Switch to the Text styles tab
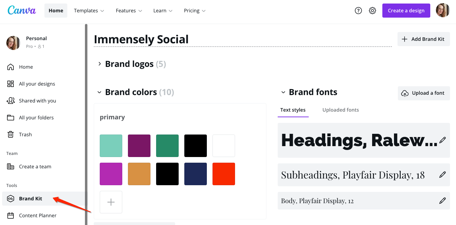This screenshot has width=456, height=225. click(x=293, y=110)
